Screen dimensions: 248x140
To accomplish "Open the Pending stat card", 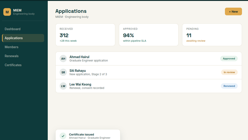I will coord(212,35).
